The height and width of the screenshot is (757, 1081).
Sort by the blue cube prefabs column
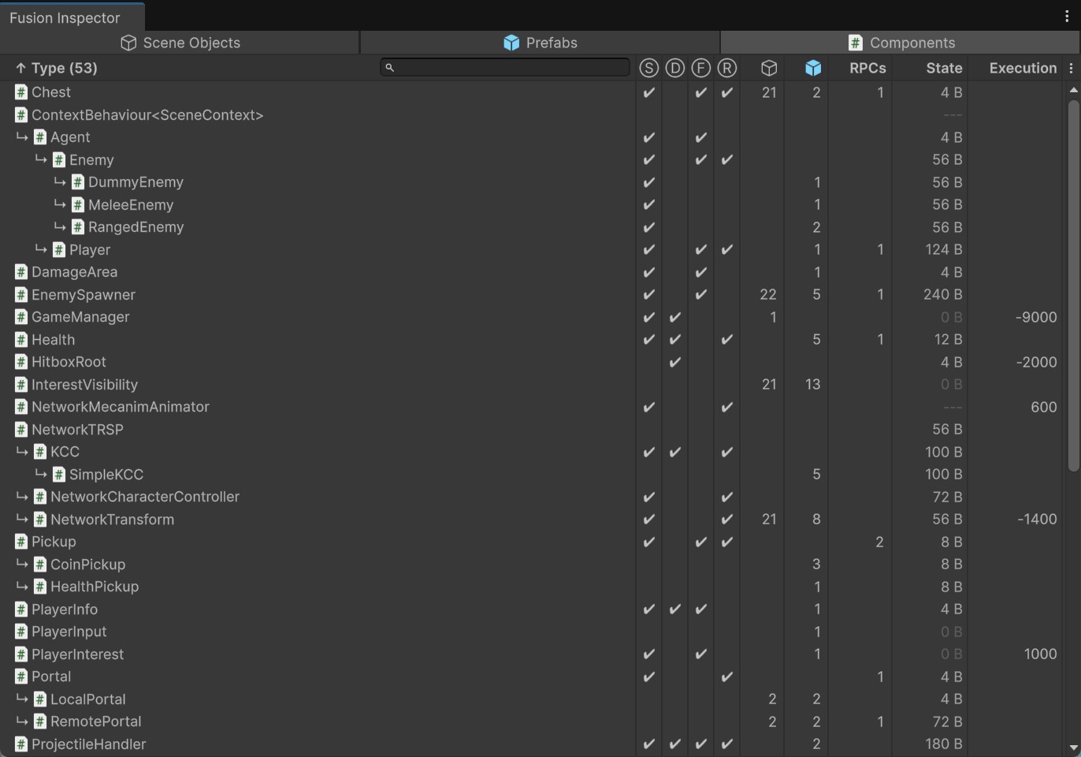click(x=813, y=69)
